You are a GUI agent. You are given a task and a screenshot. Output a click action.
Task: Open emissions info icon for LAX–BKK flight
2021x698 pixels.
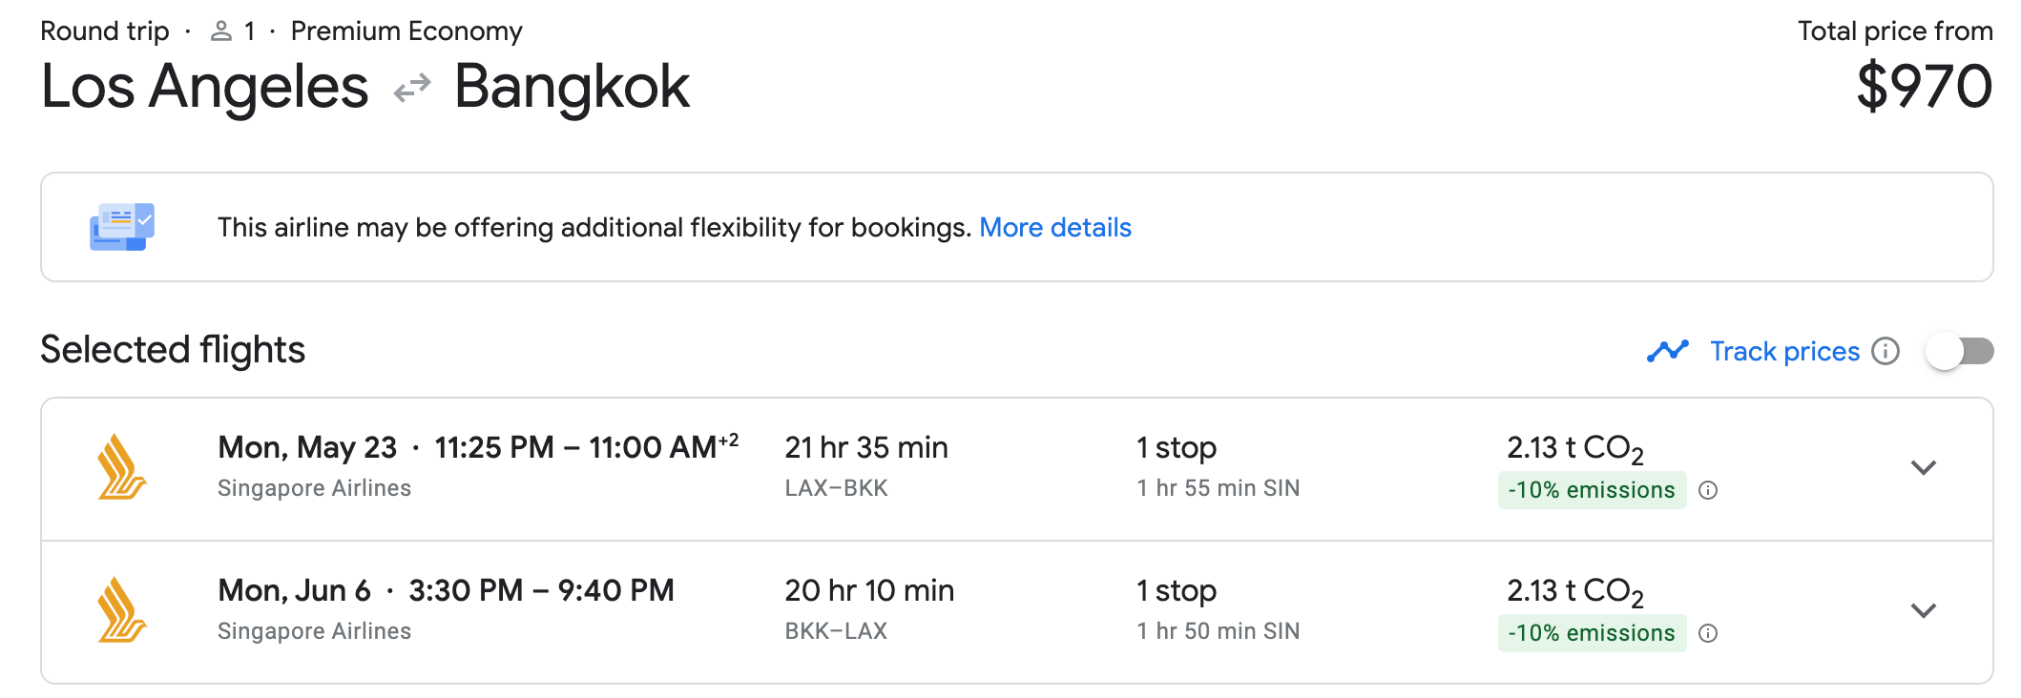1708,490
